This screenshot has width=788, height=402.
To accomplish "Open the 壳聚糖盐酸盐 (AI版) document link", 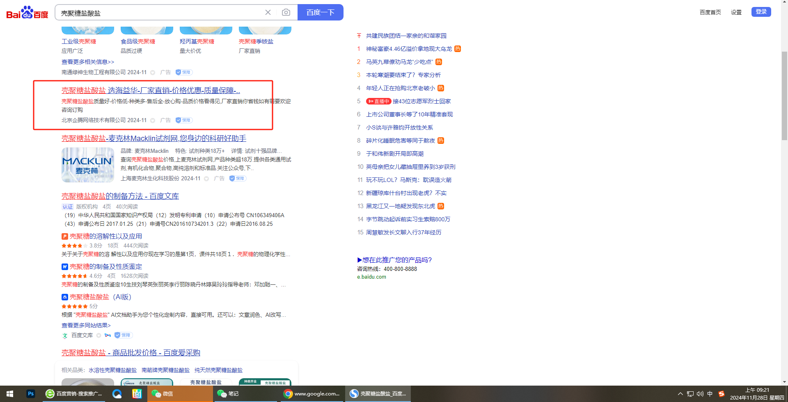I will (101, 297).
